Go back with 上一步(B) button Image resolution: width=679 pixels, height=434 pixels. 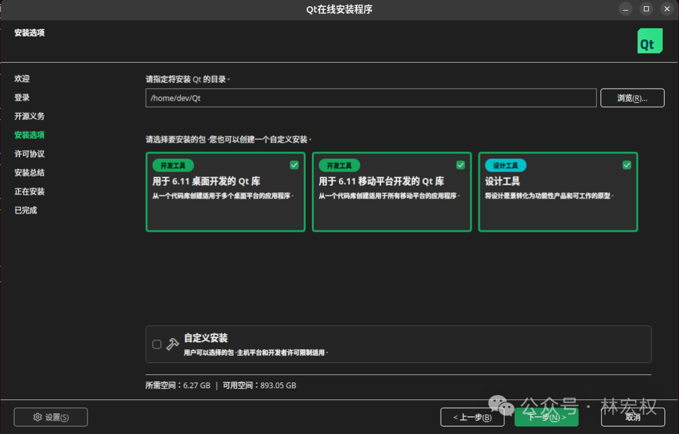472,417
